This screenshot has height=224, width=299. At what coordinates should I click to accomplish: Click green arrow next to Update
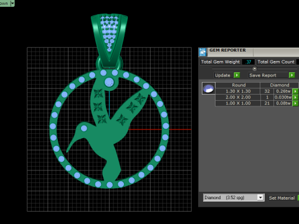click(x=237, y=75)
